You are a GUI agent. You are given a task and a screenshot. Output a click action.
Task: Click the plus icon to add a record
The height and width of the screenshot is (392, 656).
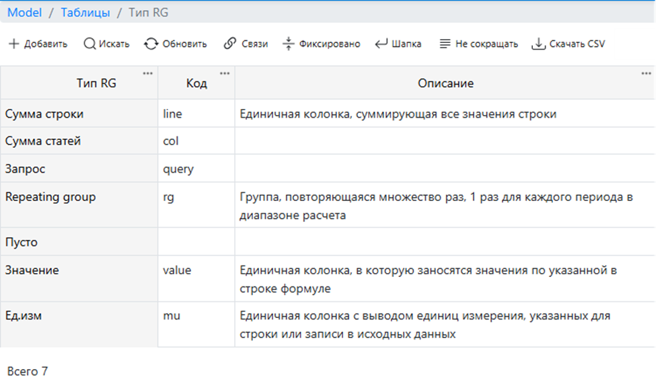[x=13, y=44]
